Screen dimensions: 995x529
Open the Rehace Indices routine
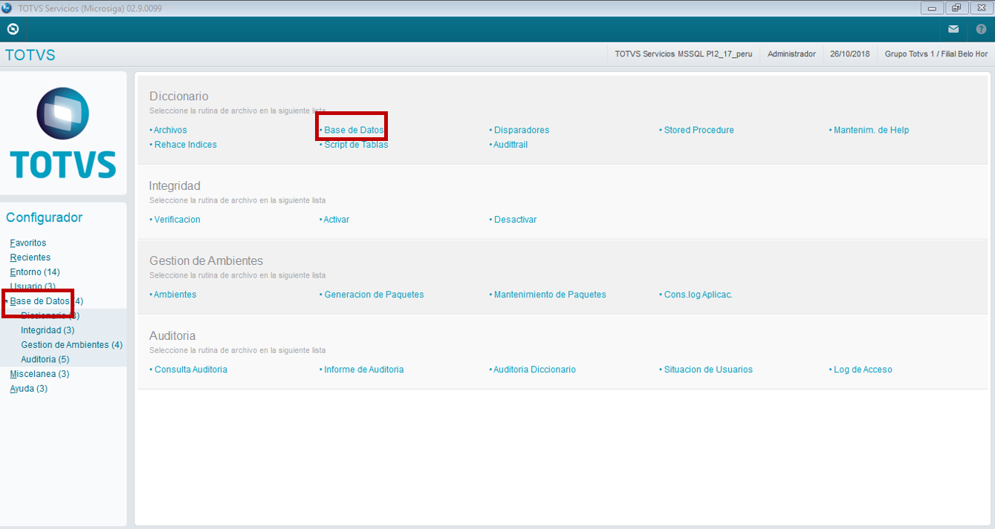tap(185, 145)
